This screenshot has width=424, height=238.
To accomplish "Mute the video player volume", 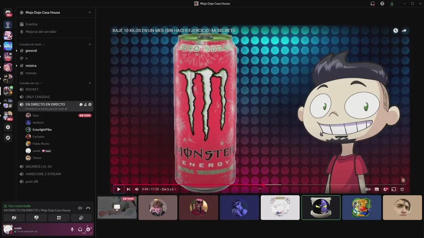I will [137, 189].
